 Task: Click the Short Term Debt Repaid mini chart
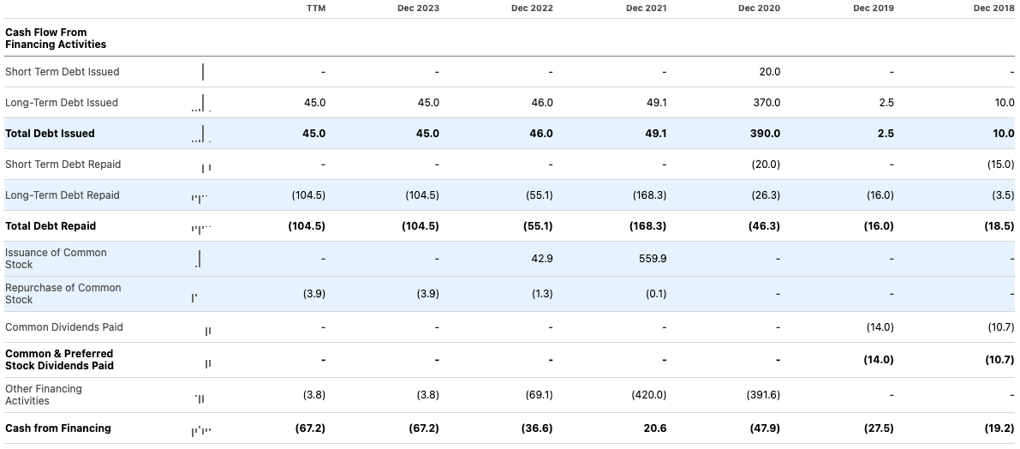coord(206,167)
